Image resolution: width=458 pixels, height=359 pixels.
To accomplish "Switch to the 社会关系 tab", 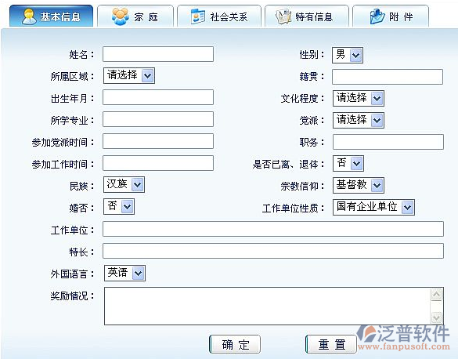I will pos(218,16).
